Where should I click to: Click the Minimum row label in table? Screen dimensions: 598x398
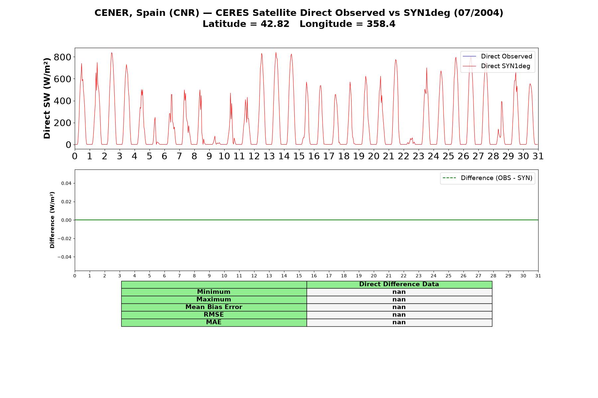(214, 292)
